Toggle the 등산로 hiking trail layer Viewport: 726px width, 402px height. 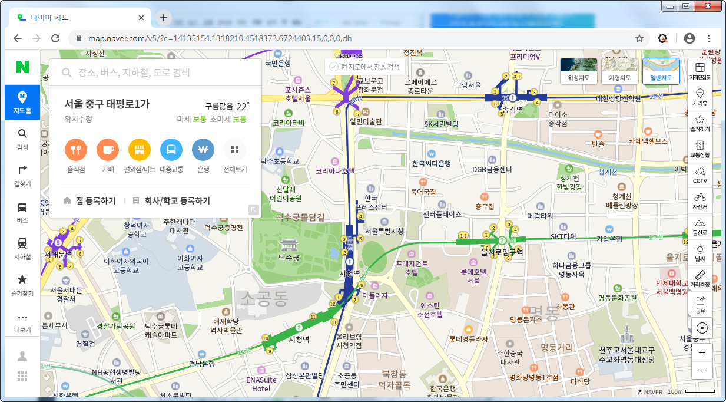coord(700,226)
